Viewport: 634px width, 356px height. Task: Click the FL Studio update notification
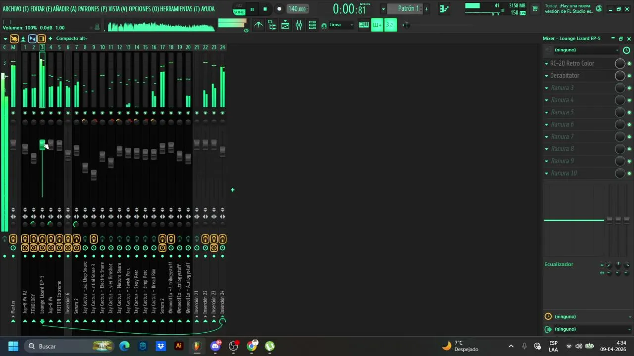(x=569, y=8)
